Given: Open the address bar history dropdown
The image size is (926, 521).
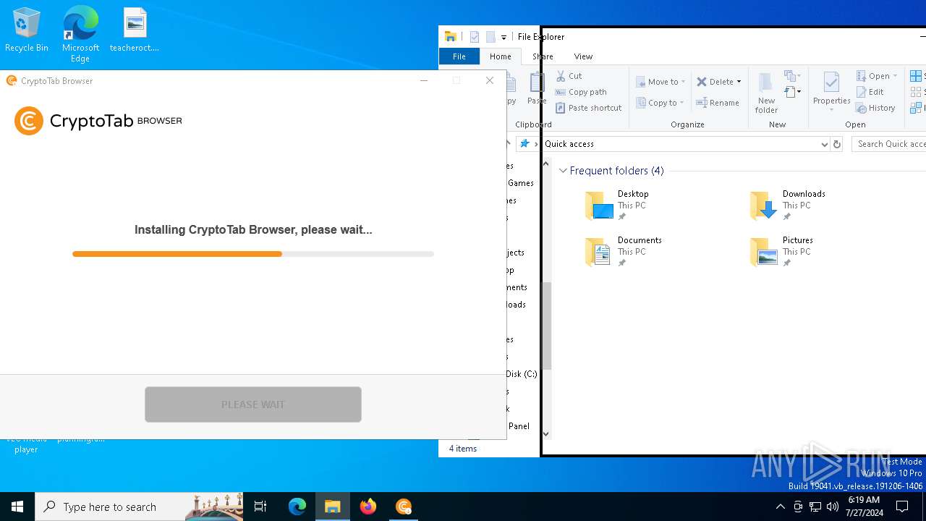Looking at the screenshot, I should click(824, 144).
